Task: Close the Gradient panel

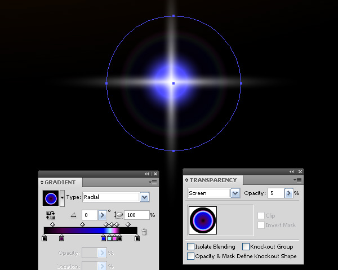Action: pos(155,174)
